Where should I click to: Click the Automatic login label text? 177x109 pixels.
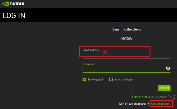click(x=124, y=80)
